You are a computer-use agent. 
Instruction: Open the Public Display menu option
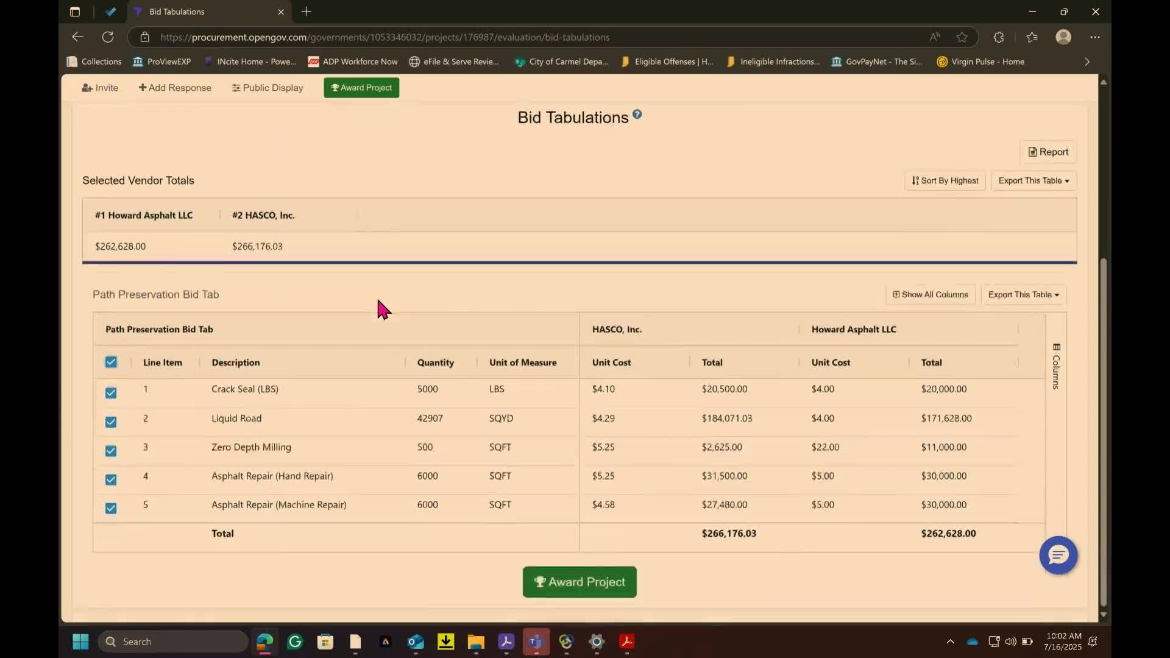pyautogui.click(x=268, y=88)
